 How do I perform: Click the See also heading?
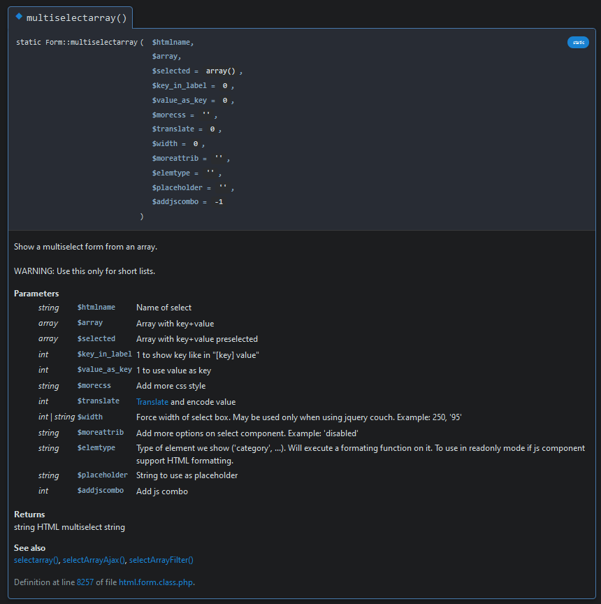tap(29, 548)
